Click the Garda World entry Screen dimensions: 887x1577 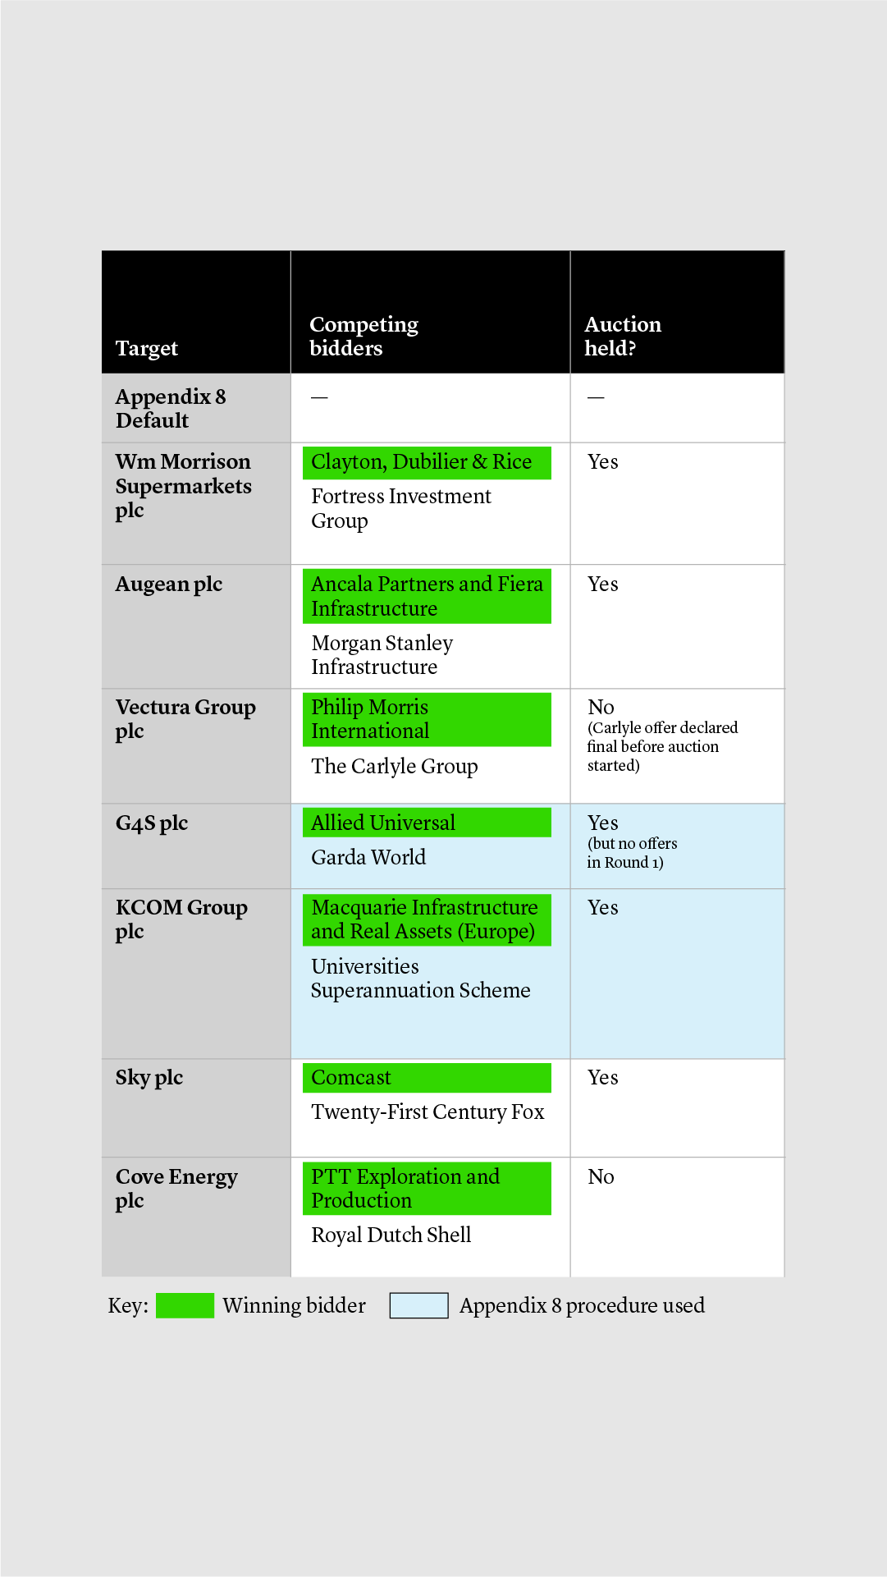(368, 857)
